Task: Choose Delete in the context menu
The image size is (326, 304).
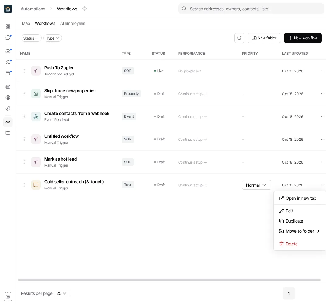Action: click(x=300, y=244)
